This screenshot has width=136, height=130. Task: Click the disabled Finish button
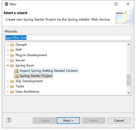(94, 120)
